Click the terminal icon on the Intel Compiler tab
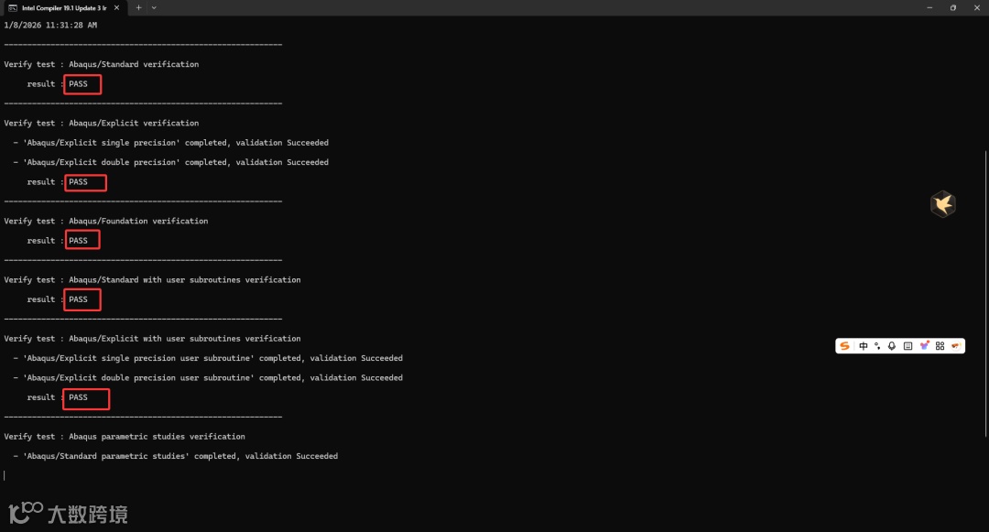The width and height of the screenshot is (989, 532). click(13, 8)
